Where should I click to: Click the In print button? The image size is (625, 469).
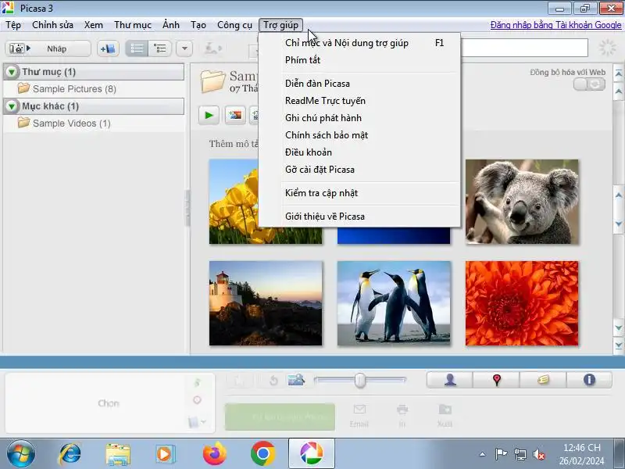point(402,416)
